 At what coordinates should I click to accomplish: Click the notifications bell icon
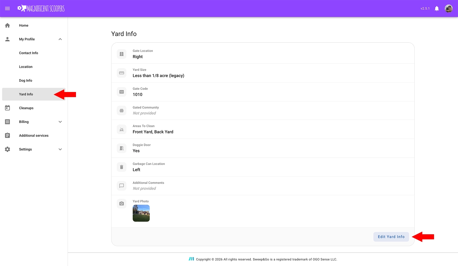coord(437,9)
